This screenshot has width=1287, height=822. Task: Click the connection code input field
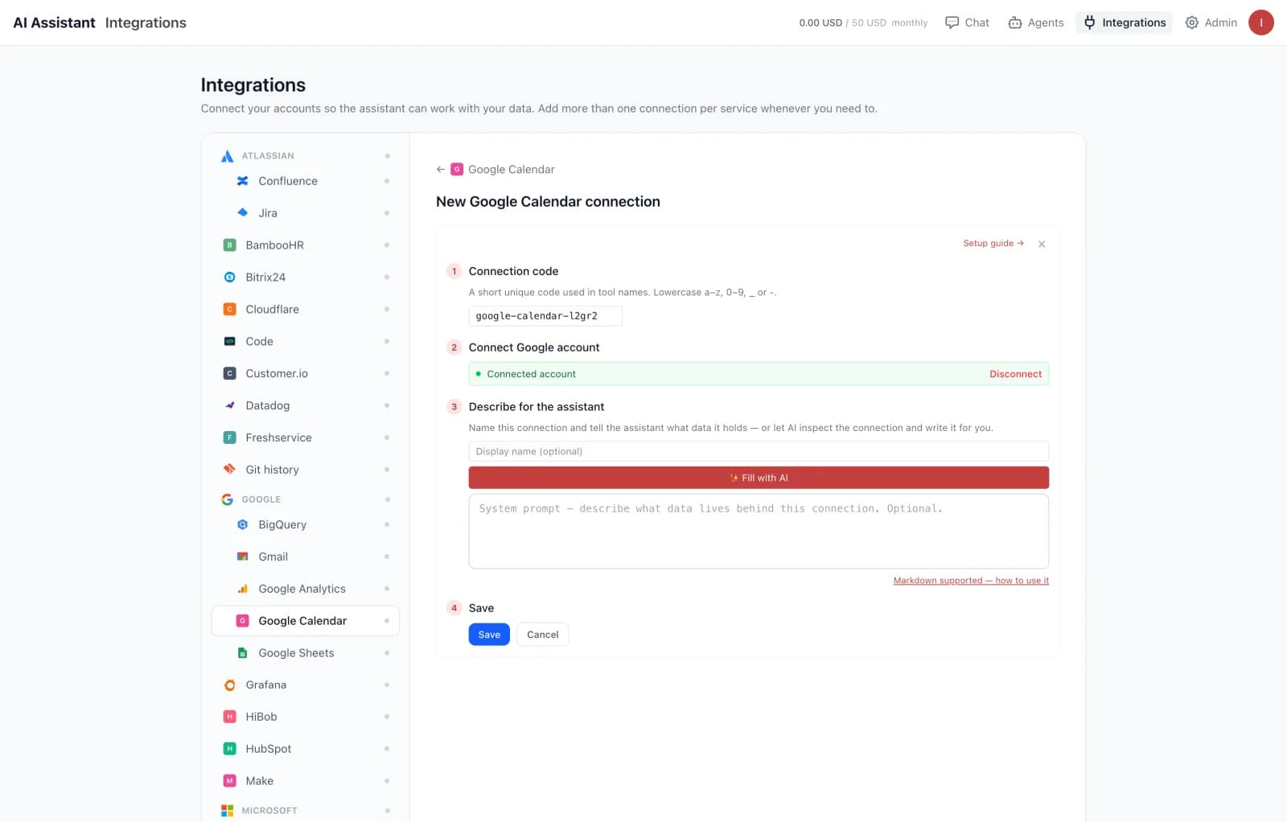click(545, 316)
